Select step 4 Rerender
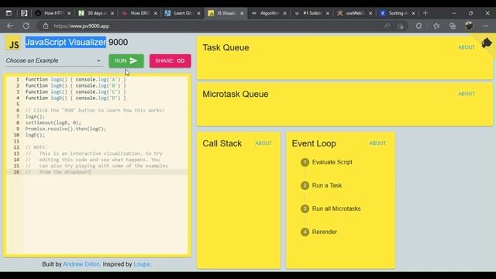The width and height of the screenshot is (496, 279). pyautogui.click(x=319, y=232)
